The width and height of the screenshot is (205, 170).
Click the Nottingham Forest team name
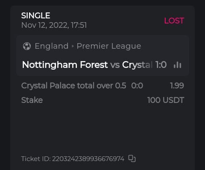(x=65, y=65)
